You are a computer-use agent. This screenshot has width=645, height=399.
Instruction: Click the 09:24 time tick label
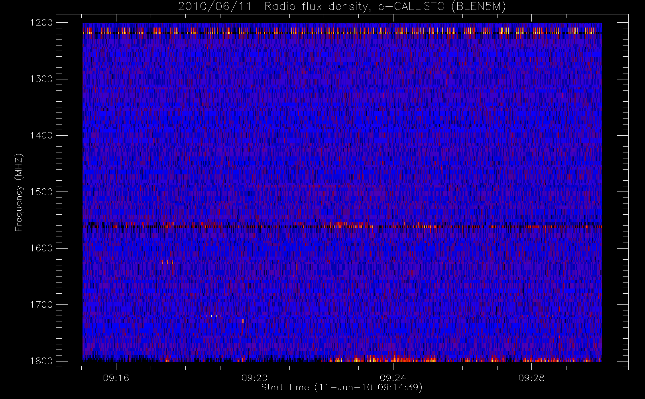(393, 378)
